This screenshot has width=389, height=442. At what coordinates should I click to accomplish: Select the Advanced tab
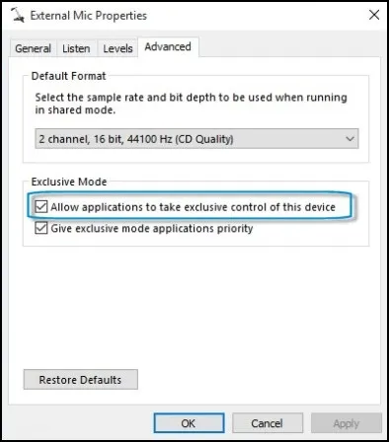point(168,47)
